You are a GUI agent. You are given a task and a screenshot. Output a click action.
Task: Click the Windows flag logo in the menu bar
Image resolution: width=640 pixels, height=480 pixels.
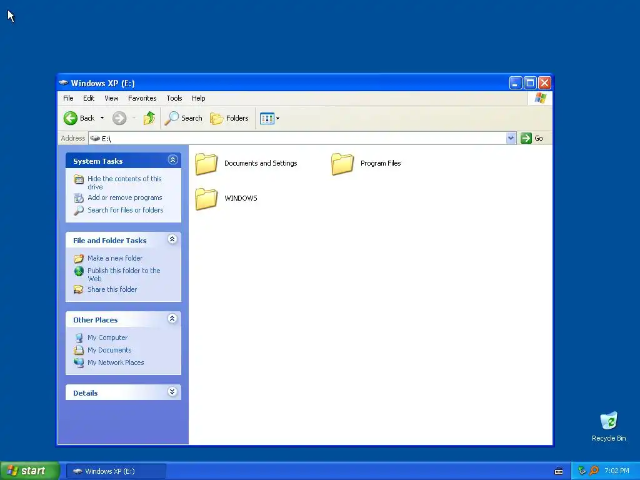click(541, 98)
